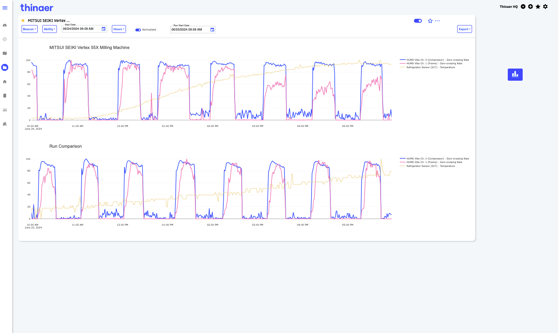Screen dimensions: 558x333
Task: Toggle Refrigerator Temperature in top chart legend
Action: 427,67
